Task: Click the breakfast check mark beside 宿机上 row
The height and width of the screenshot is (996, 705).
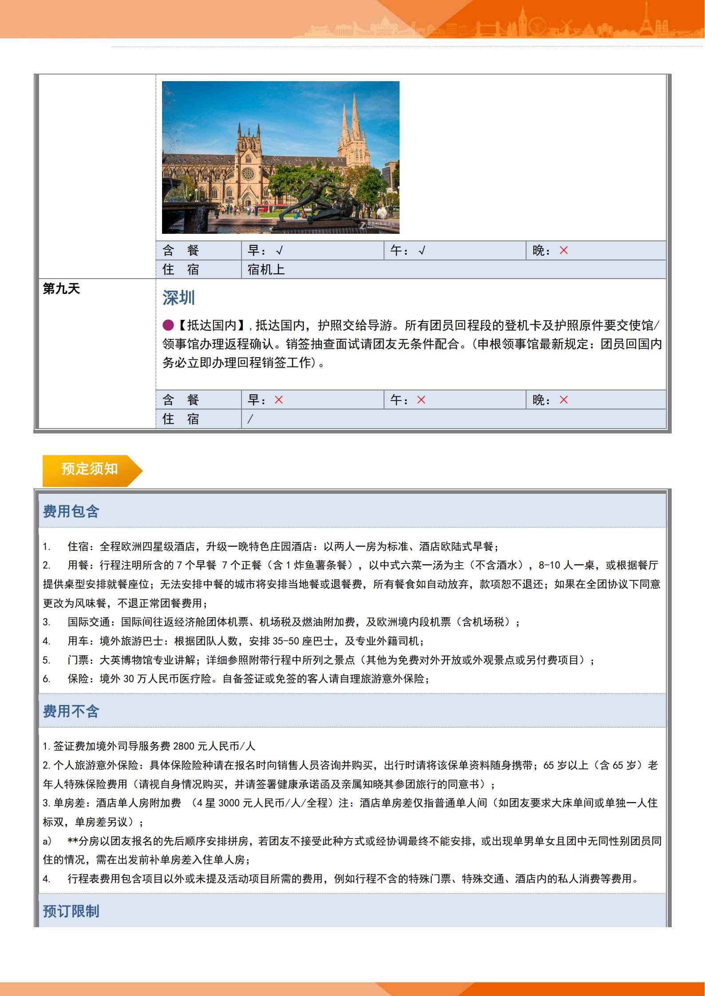Action: tap(279, 251)
